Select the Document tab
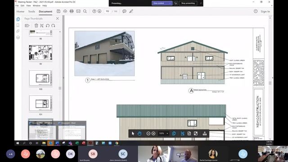288x162 pixels. coord(45,11)
